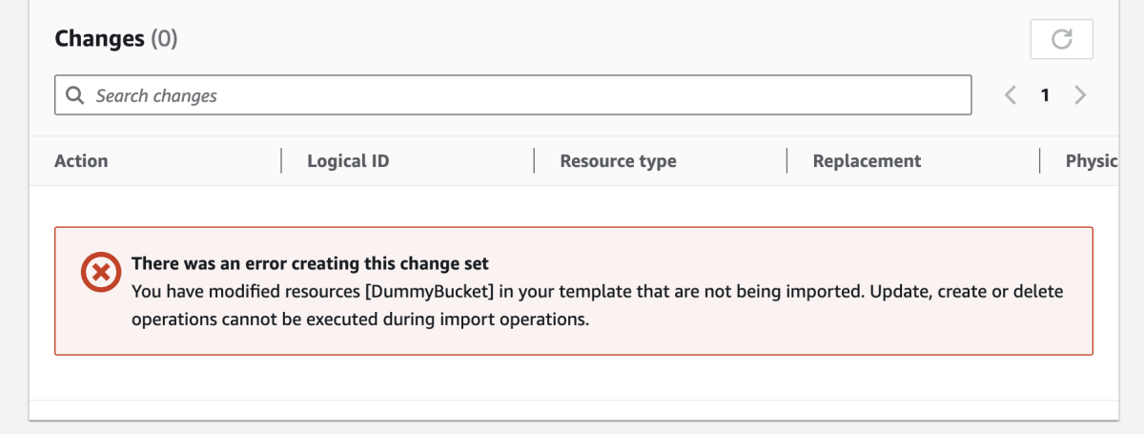The image size is (1144, 434).
Task: Click divider between Logical ID and Resource type
Action: click(535, 161)
